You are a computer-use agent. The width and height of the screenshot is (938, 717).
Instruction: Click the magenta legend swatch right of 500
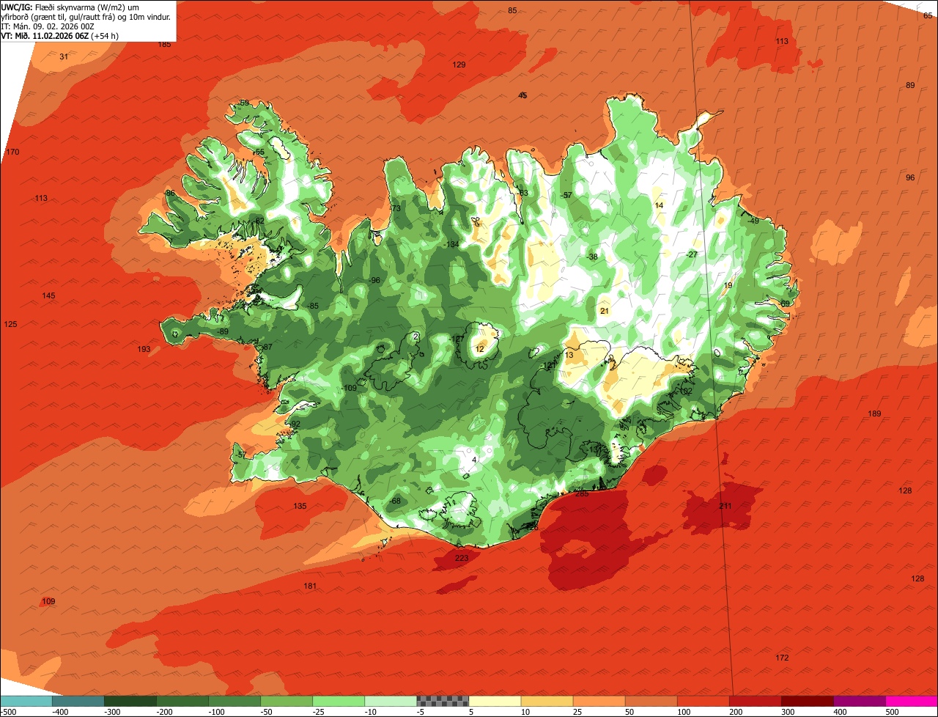(912, 702)
